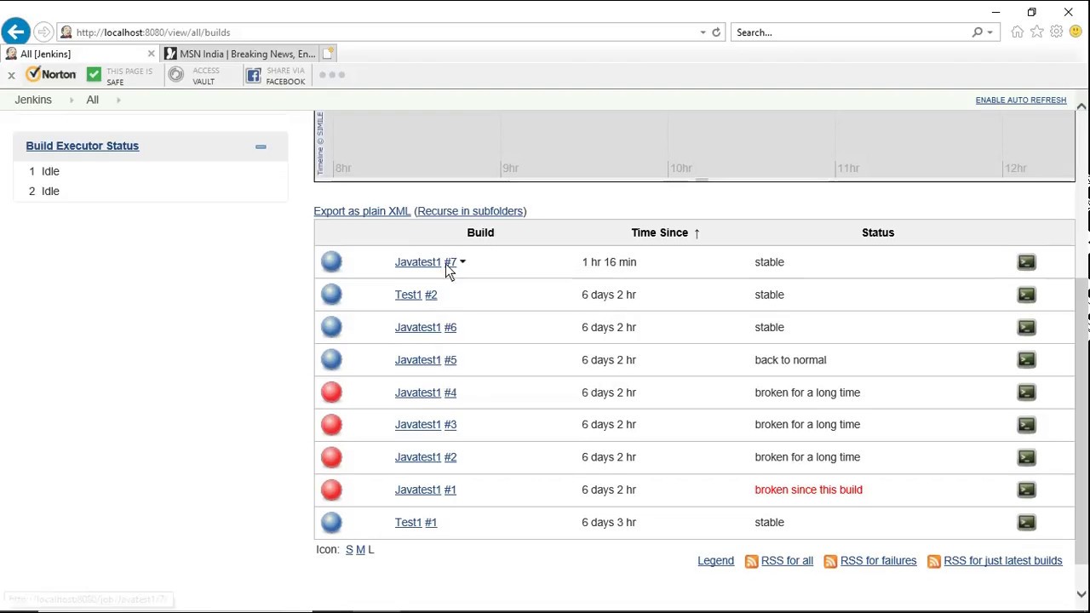Click RSS feed icon for all builds
The image size is (1090, 613).
click(751, 561)
